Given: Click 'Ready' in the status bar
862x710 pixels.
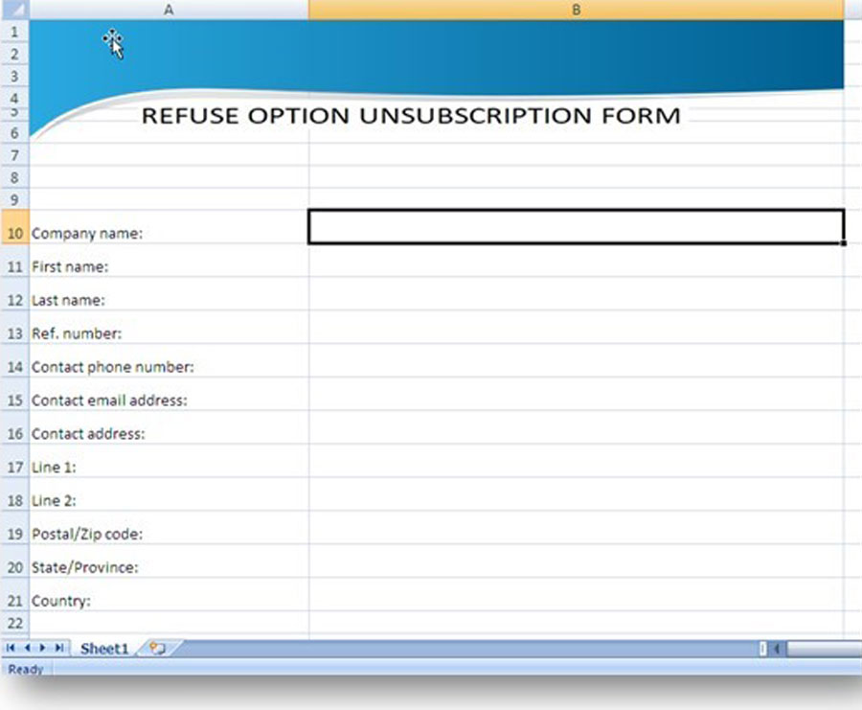Looking at the screenshot, I should 25,669.
